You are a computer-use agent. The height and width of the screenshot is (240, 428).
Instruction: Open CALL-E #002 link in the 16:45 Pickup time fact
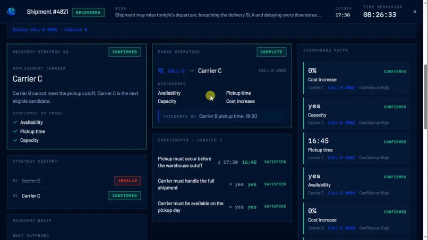(341, 158)
